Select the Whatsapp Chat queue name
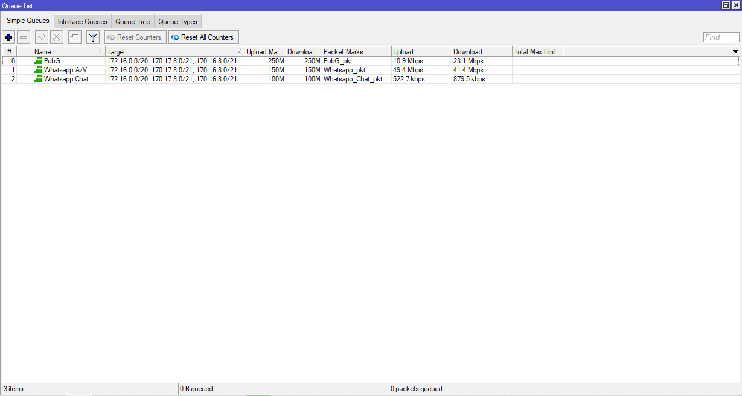The width and height of the screenshot is (742, 396). point(66,79)
